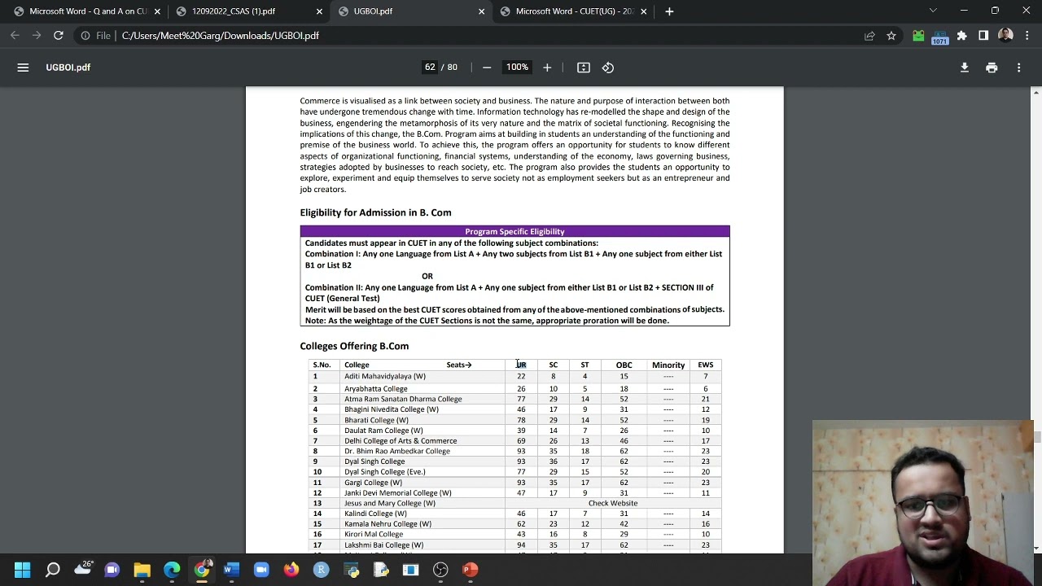Open the weather widget showing 26°

click(x=83, y=569)
